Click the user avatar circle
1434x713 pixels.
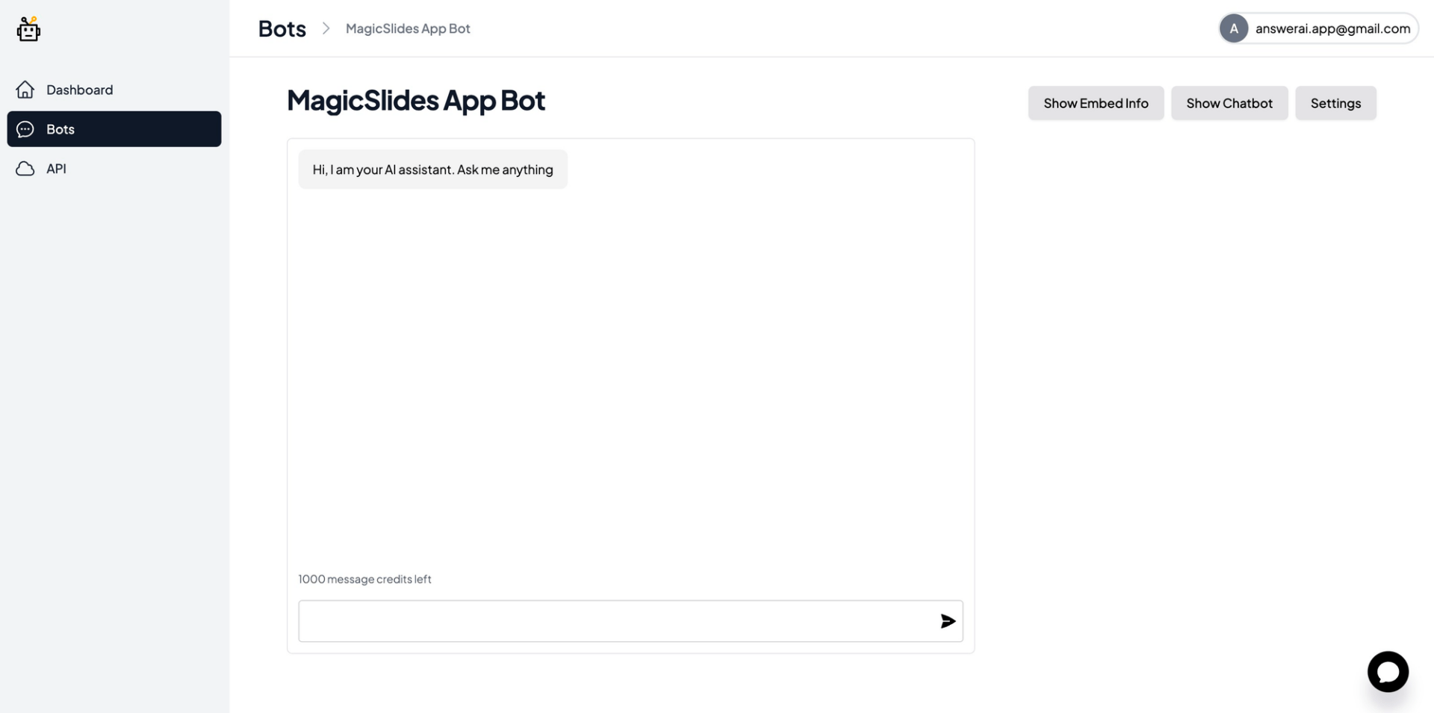(1234, 28)
